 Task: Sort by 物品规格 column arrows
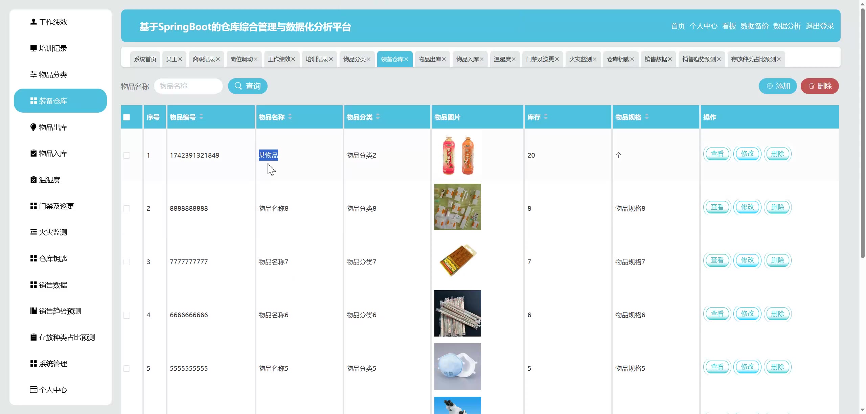[x=647, y=117]
